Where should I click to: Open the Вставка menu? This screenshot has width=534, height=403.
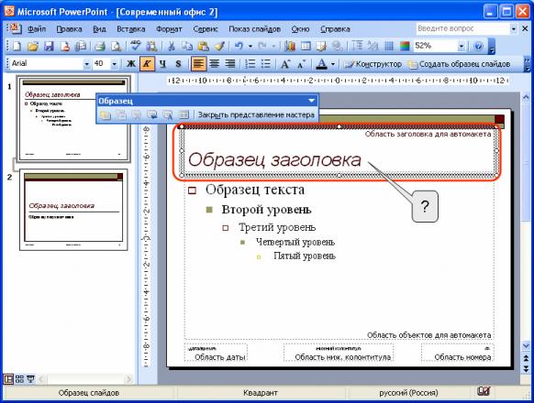tap(131, 29)
